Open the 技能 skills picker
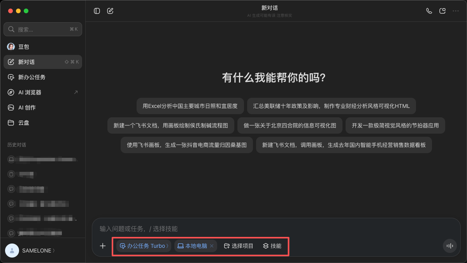This screenshot has height=263, width=467. click(272, 246)
